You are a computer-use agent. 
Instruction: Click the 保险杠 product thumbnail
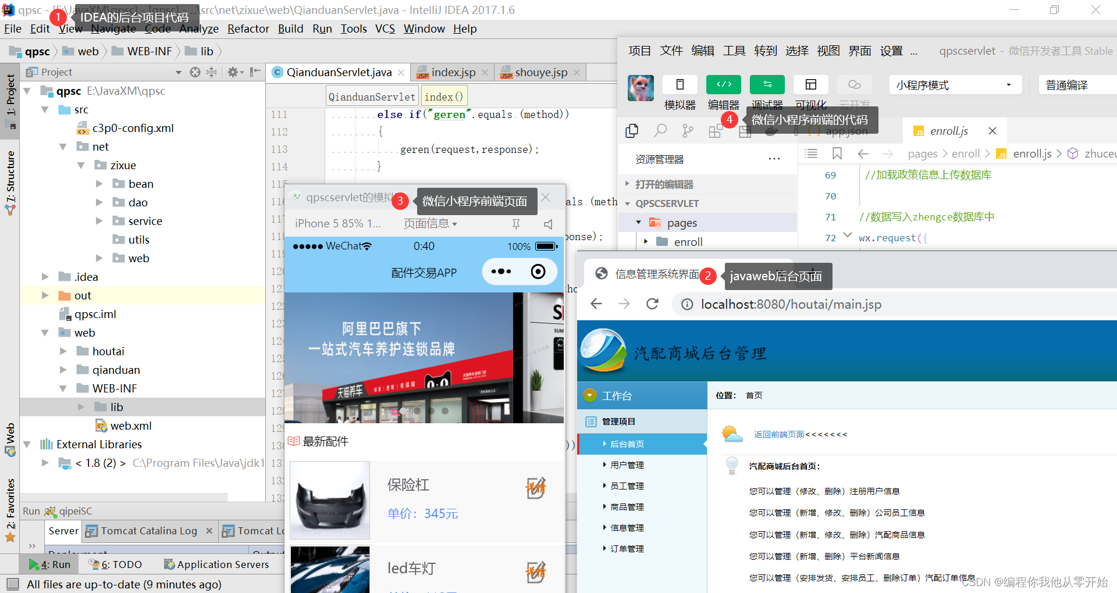330,501
